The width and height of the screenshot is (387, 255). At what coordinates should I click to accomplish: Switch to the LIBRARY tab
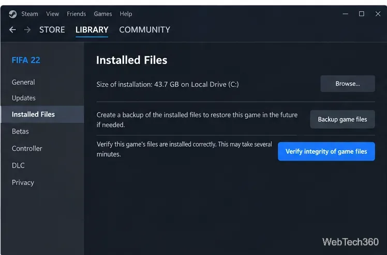(x=92, y=30)
